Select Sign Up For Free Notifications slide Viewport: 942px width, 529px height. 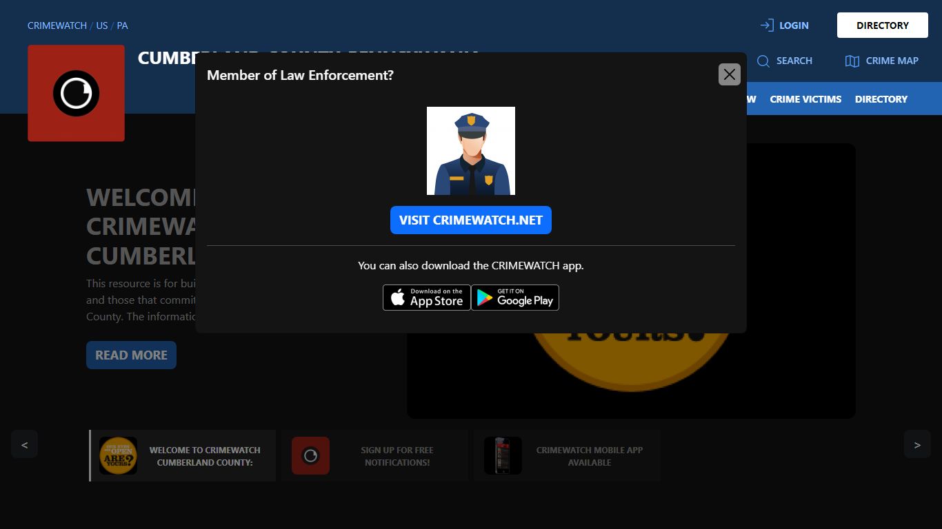[x=374, y=456]
